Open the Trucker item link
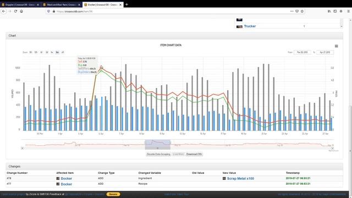This screenshot has width=352, height=198. 250,26
